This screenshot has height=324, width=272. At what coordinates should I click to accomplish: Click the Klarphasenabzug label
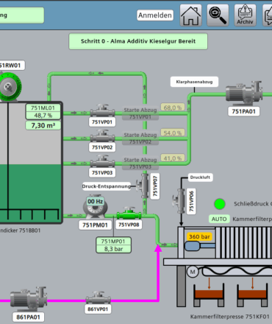(x=194, y=82)
